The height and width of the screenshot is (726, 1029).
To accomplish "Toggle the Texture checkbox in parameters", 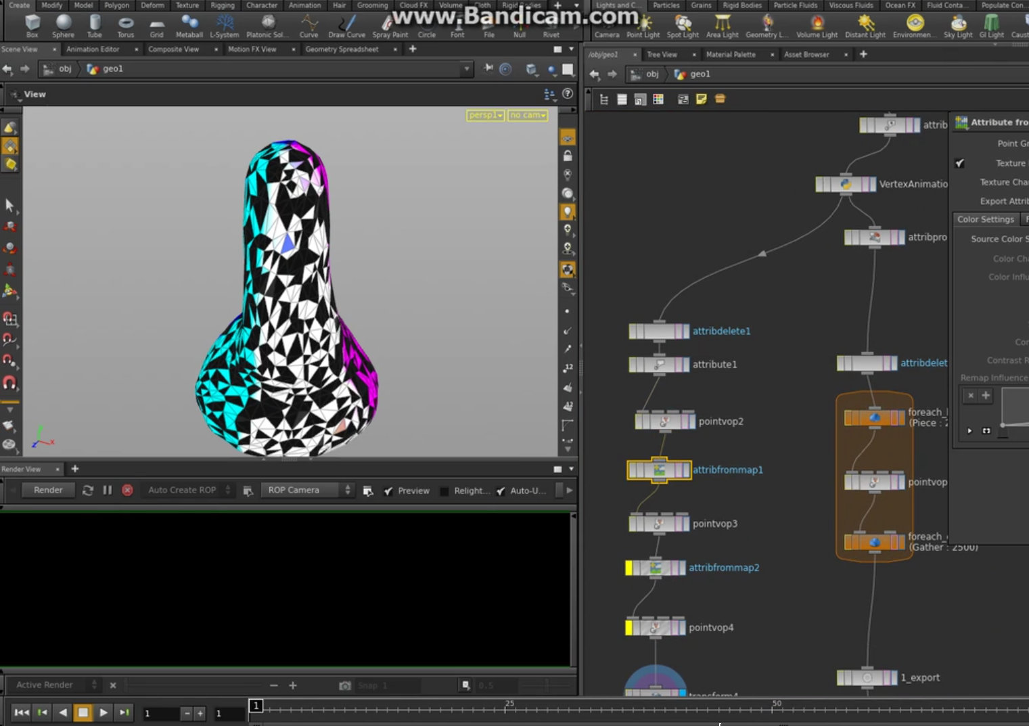I will [959, 163].
